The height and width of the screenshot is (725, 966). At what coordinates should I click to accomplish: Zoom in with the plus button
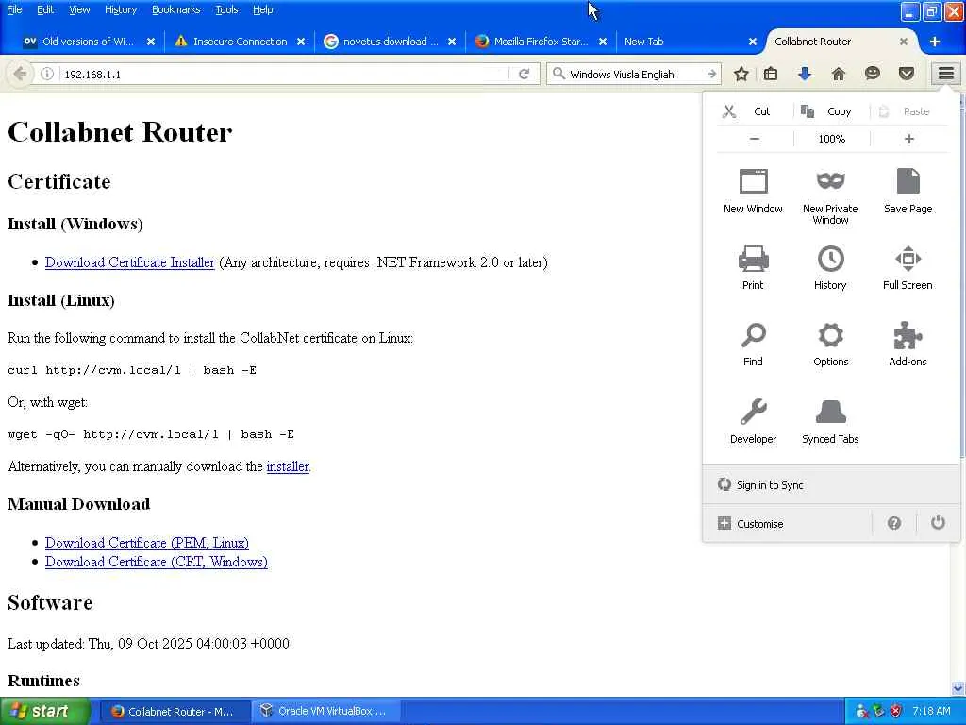(908, 139)
